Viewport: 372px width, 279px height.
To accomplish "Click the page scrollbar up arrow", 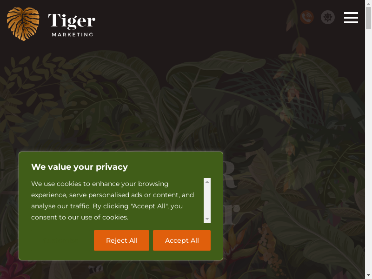I will click(x=368, y=3).
